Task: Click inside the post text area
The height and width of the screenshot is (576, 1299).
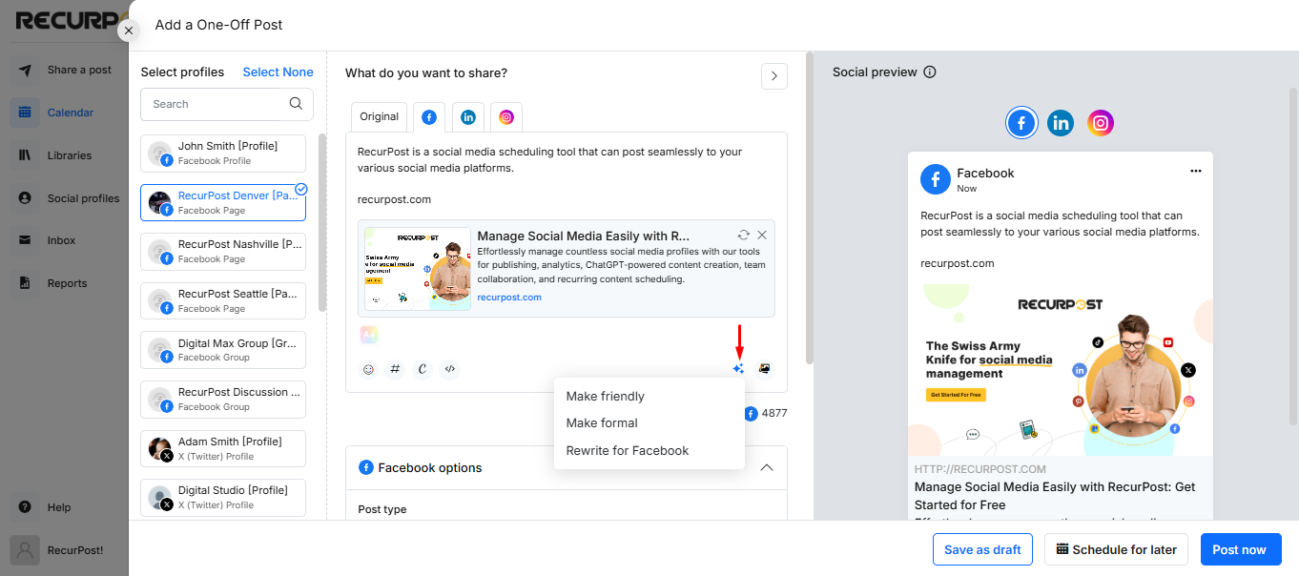Action: [x=567, y=175]
